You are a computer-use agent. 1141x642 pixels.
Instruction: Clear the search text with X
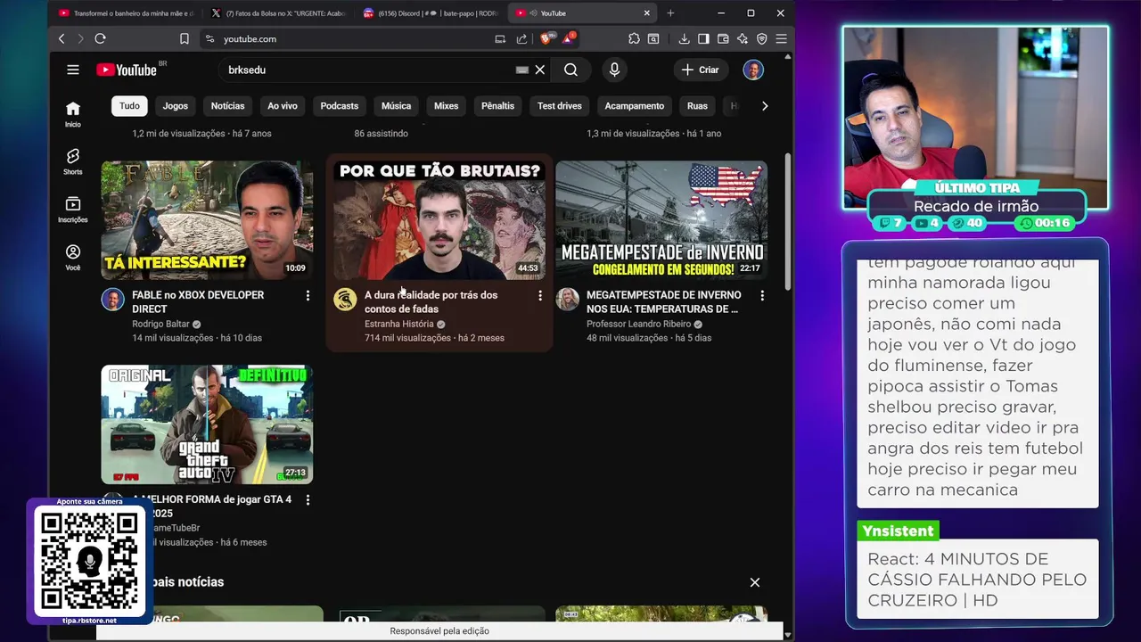(x=539, y=70)
